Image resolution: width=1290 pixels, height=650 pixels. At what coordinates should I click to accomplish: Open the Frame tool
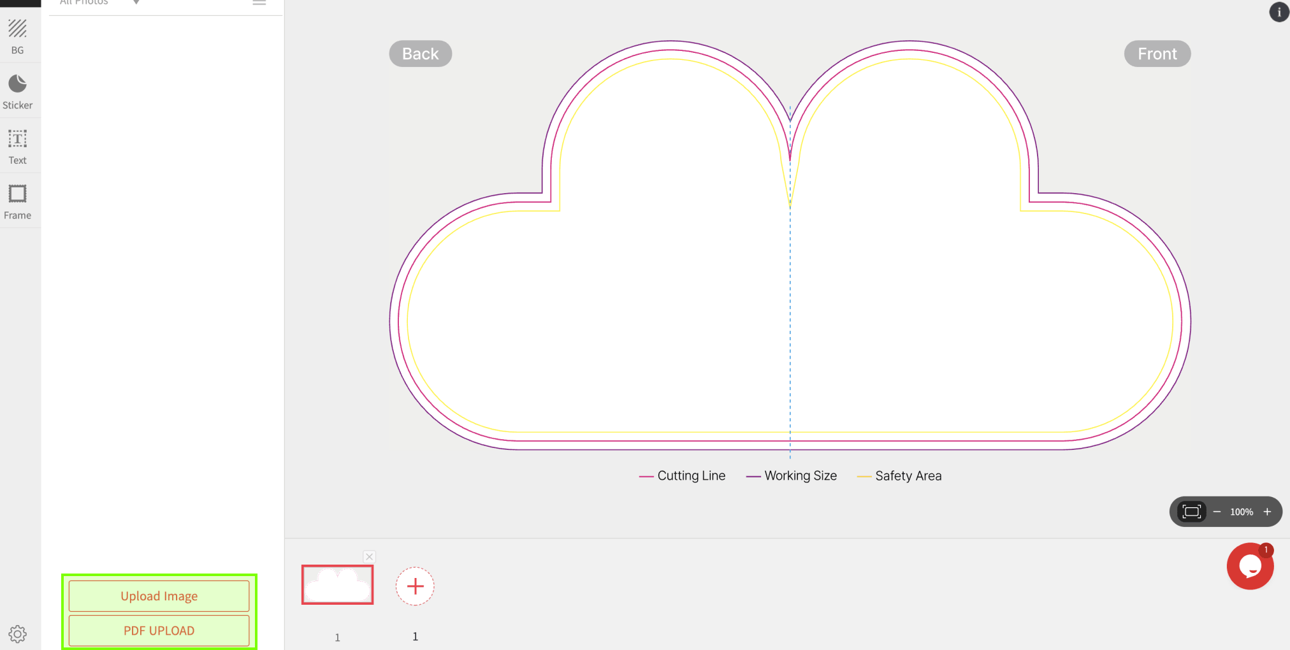pos(18,202)
